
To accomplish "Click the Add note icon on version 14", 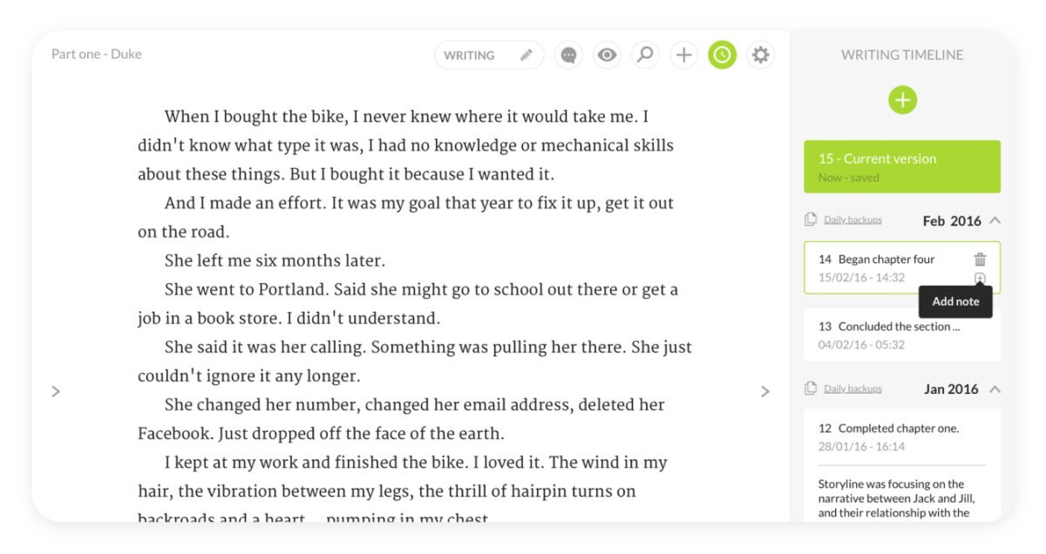I will [x=981, y=278].
